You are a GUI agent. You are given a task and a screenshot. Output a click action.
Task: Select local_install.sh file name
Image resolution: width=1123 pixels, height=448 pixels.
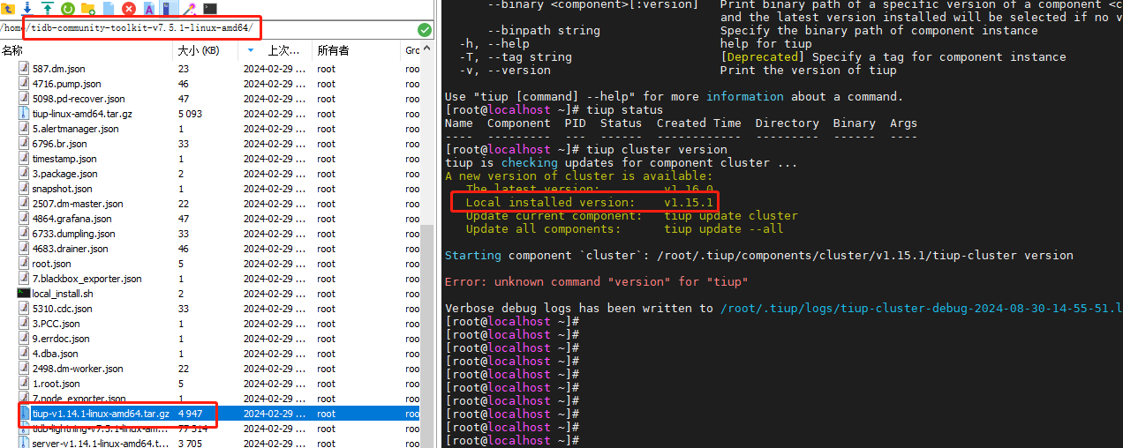pos(63,294)
